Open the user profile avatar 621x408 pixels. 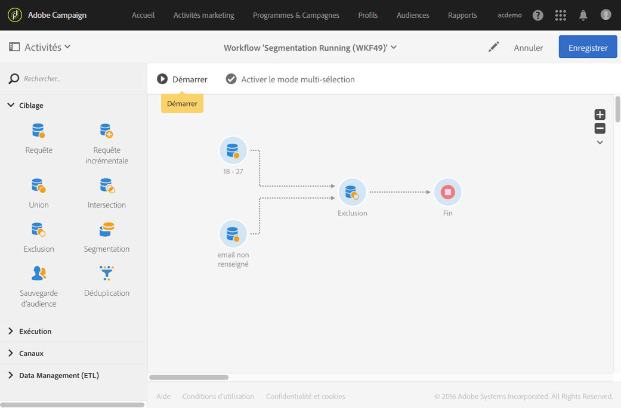click(605, 15)
